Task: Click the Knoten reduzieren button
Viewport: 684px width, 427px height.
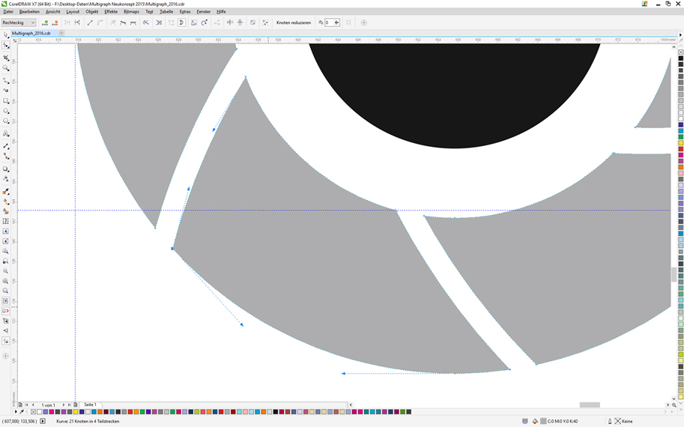Action: (293, 22)
